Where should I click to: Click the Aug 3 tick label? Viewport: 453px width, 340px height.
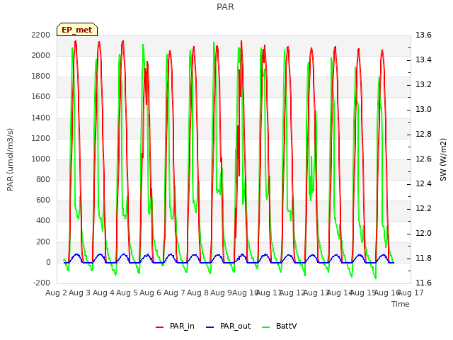[x=80, y=293]
